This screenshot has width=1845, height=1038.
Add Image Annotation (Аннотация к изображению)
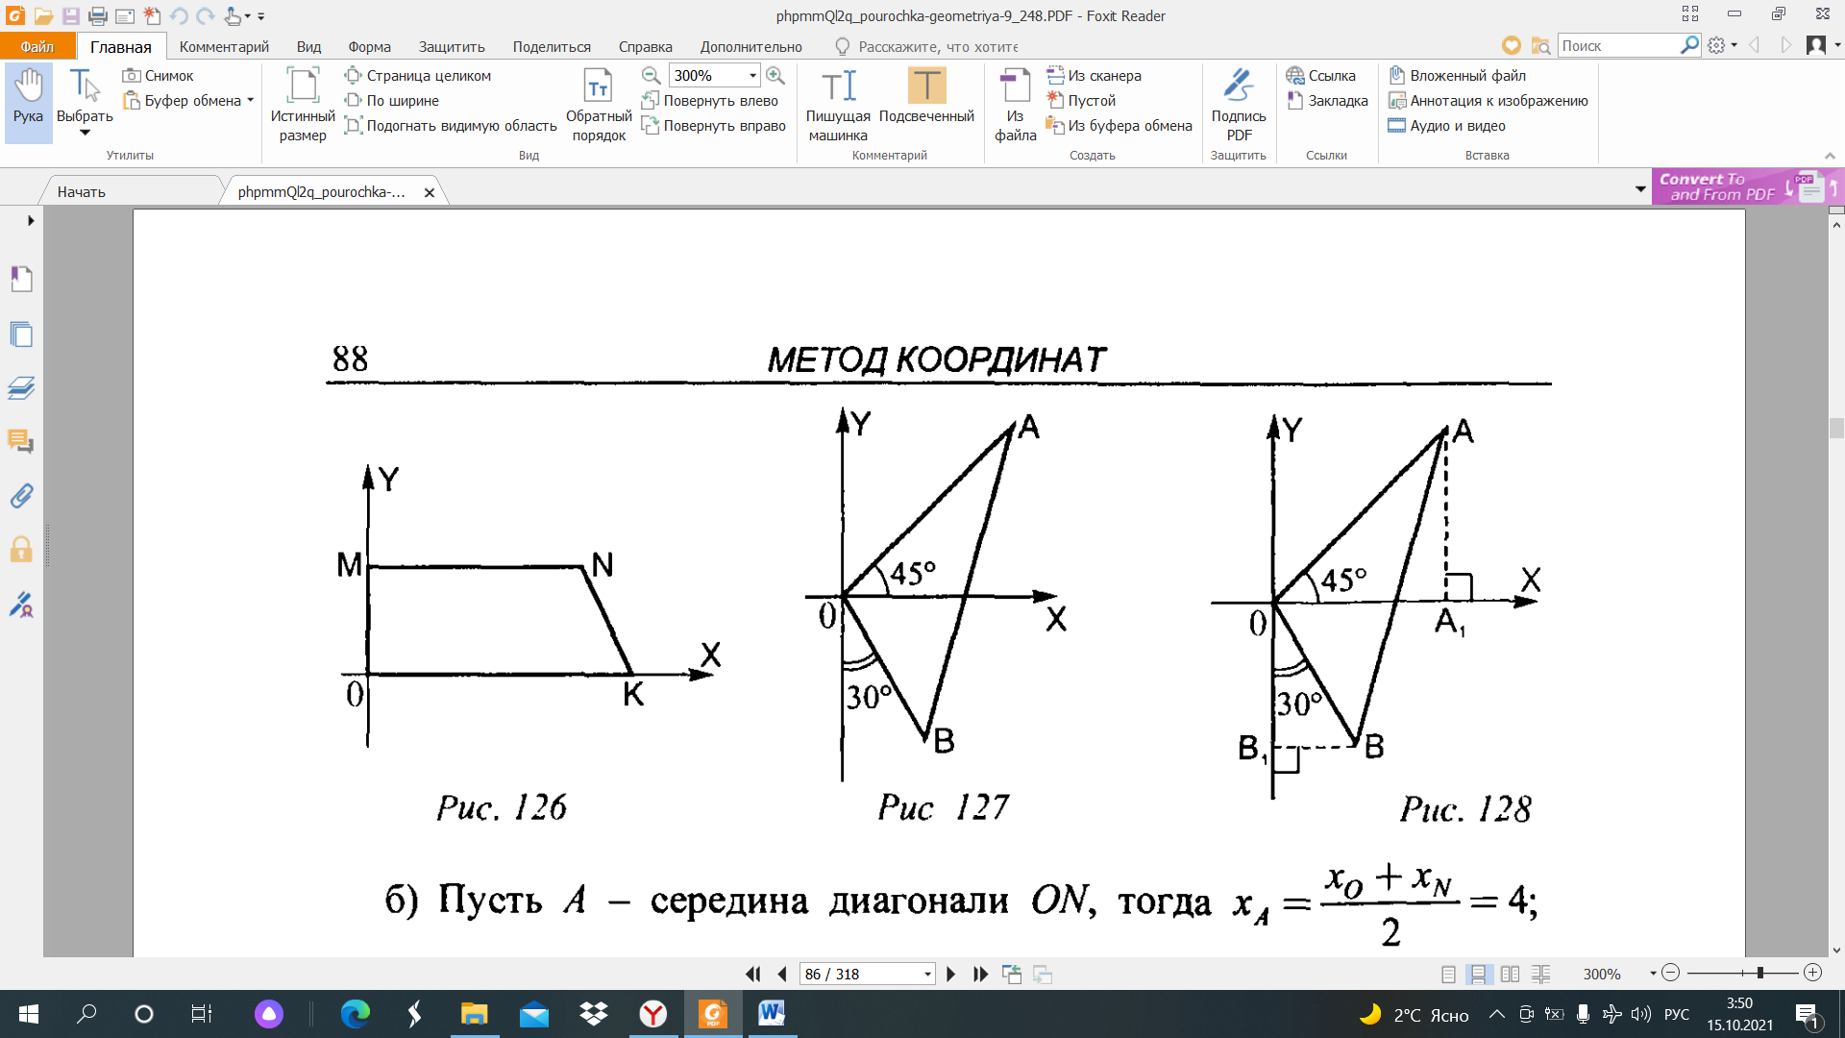[x=1488, y=100]
